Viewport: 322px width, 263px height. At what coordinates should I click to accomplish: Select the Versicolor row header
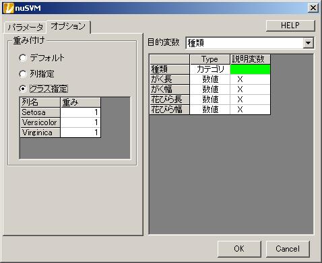point(40,122)
